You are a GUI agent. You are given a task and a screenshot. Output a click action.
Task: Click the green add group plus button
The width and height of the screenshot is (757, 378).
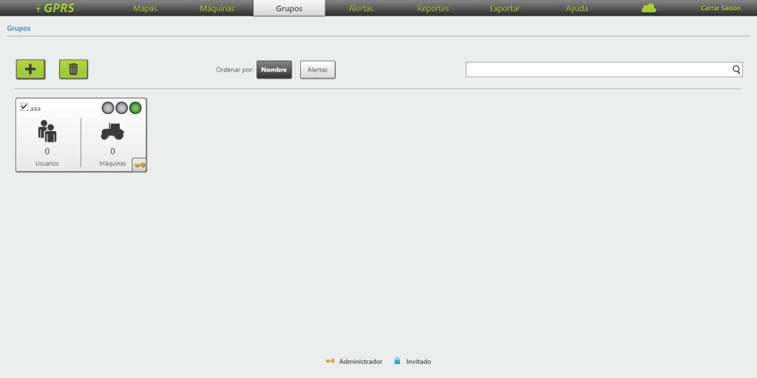click(30, 69)
